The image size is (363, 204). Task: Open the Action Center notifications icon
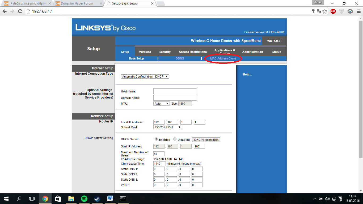[x=340, y=198]
